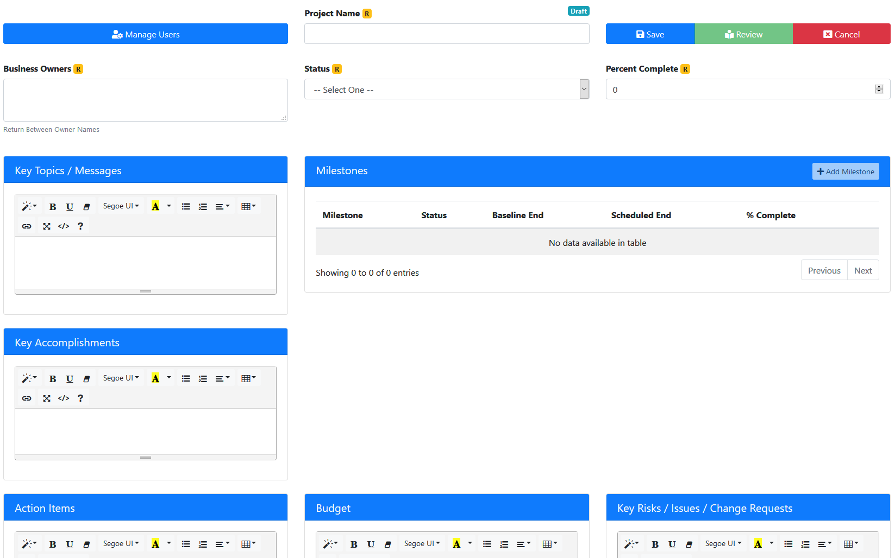
Task: Grab Key Topics editor resize handle
Action: [x=146, y=291]
